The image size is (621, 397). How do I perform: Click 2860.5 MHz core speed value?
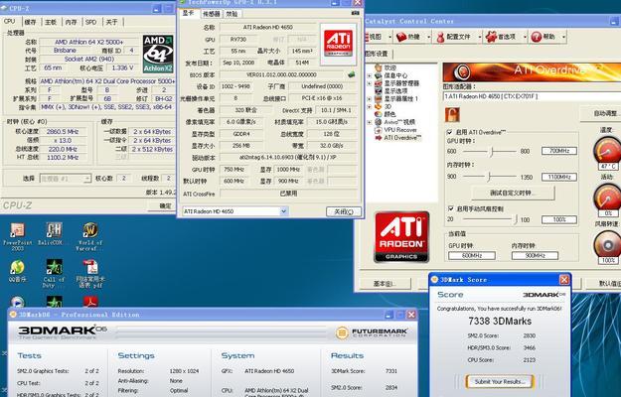(x=63, y=131)
